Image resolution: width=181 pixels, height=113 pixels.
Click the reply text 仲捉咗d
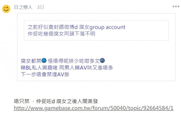coord(45,101)
